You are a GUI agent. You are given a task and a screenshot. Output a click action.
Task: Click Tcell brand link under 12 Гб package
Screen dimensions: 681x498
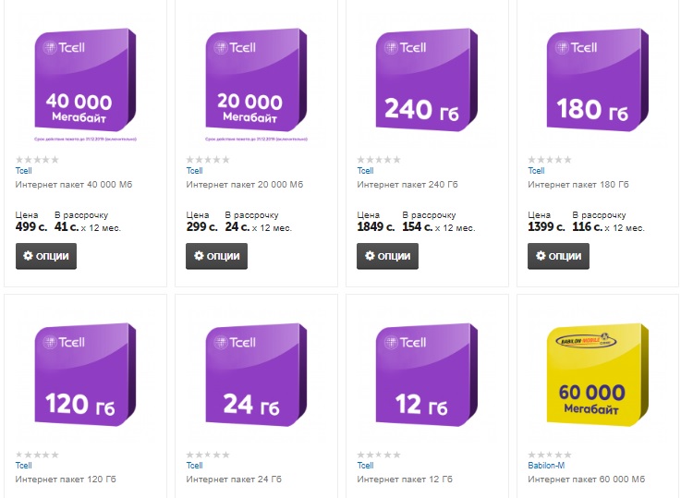pyautogui.click(x=365, y=466)
